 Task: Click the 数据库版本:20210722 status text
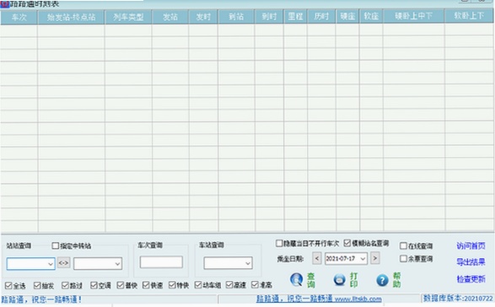pos(458,299)
